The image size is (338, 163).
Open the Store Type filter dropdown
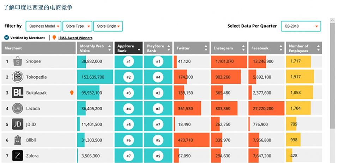click(77, 26)
